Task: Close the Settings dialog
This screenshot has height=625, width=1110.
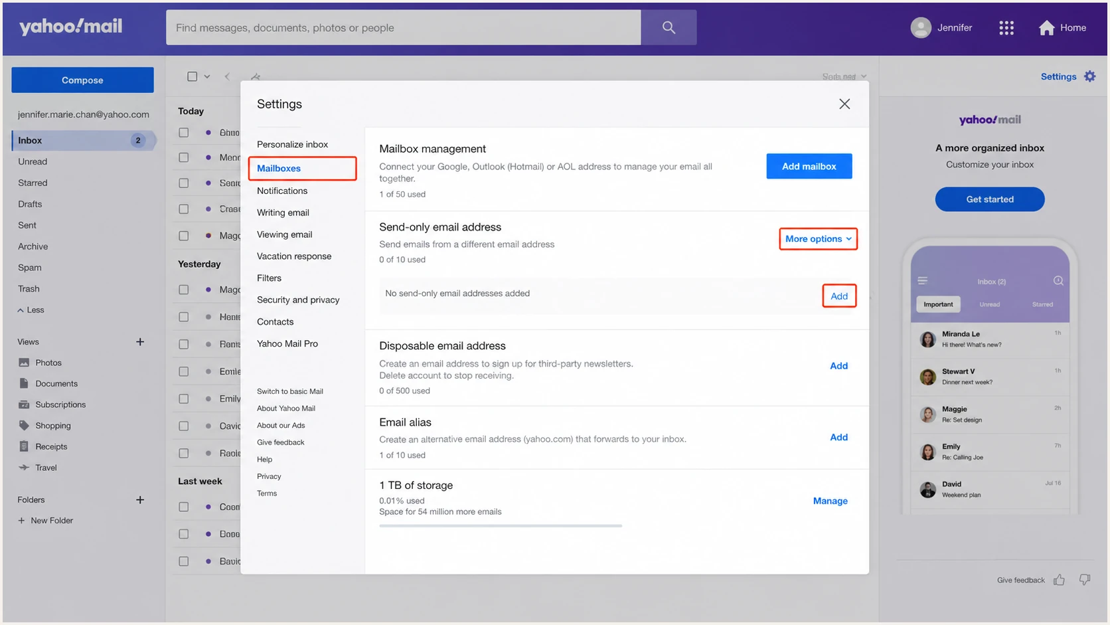Action: tap(844, 104)
